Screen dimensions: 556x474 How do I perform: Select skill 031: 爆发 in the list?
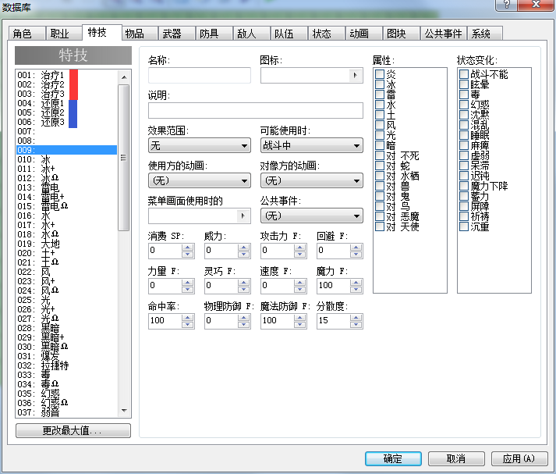[66, 356]
